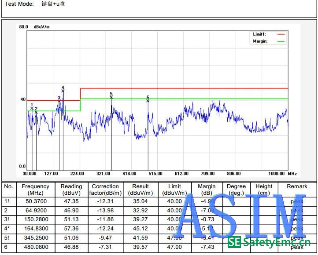Select peak marker 5 on the plot
Viewport: 318px width, 255px height.
click(111, 97)
